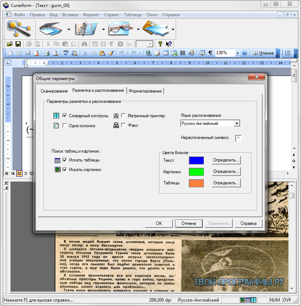Enable the Одна колонка checkbox

click(x=65, y=125)
